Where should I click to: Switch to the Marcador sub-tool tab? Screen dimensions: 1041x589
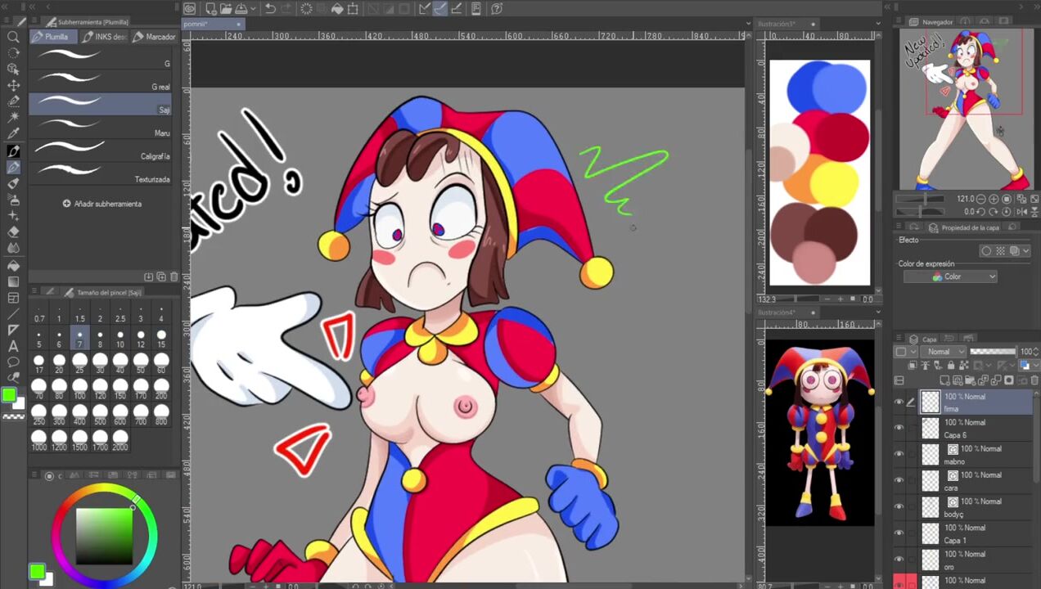[155, 37]
